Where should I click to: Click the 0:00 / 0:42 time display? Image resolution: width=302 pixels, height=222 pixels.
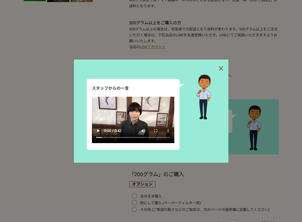113,131
